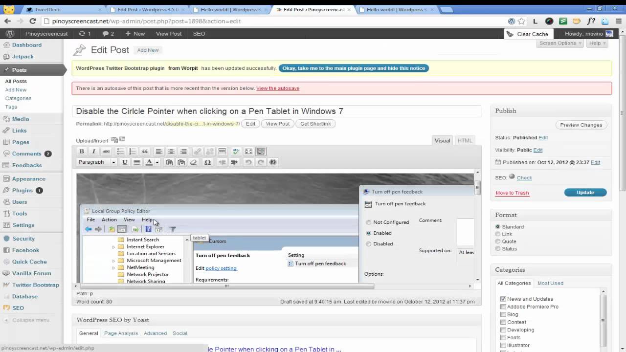The image size is (626, 352).
Task: Toggle the kitchen sink toolbar row
Action: pyautogui.click(x=261, y=152)
